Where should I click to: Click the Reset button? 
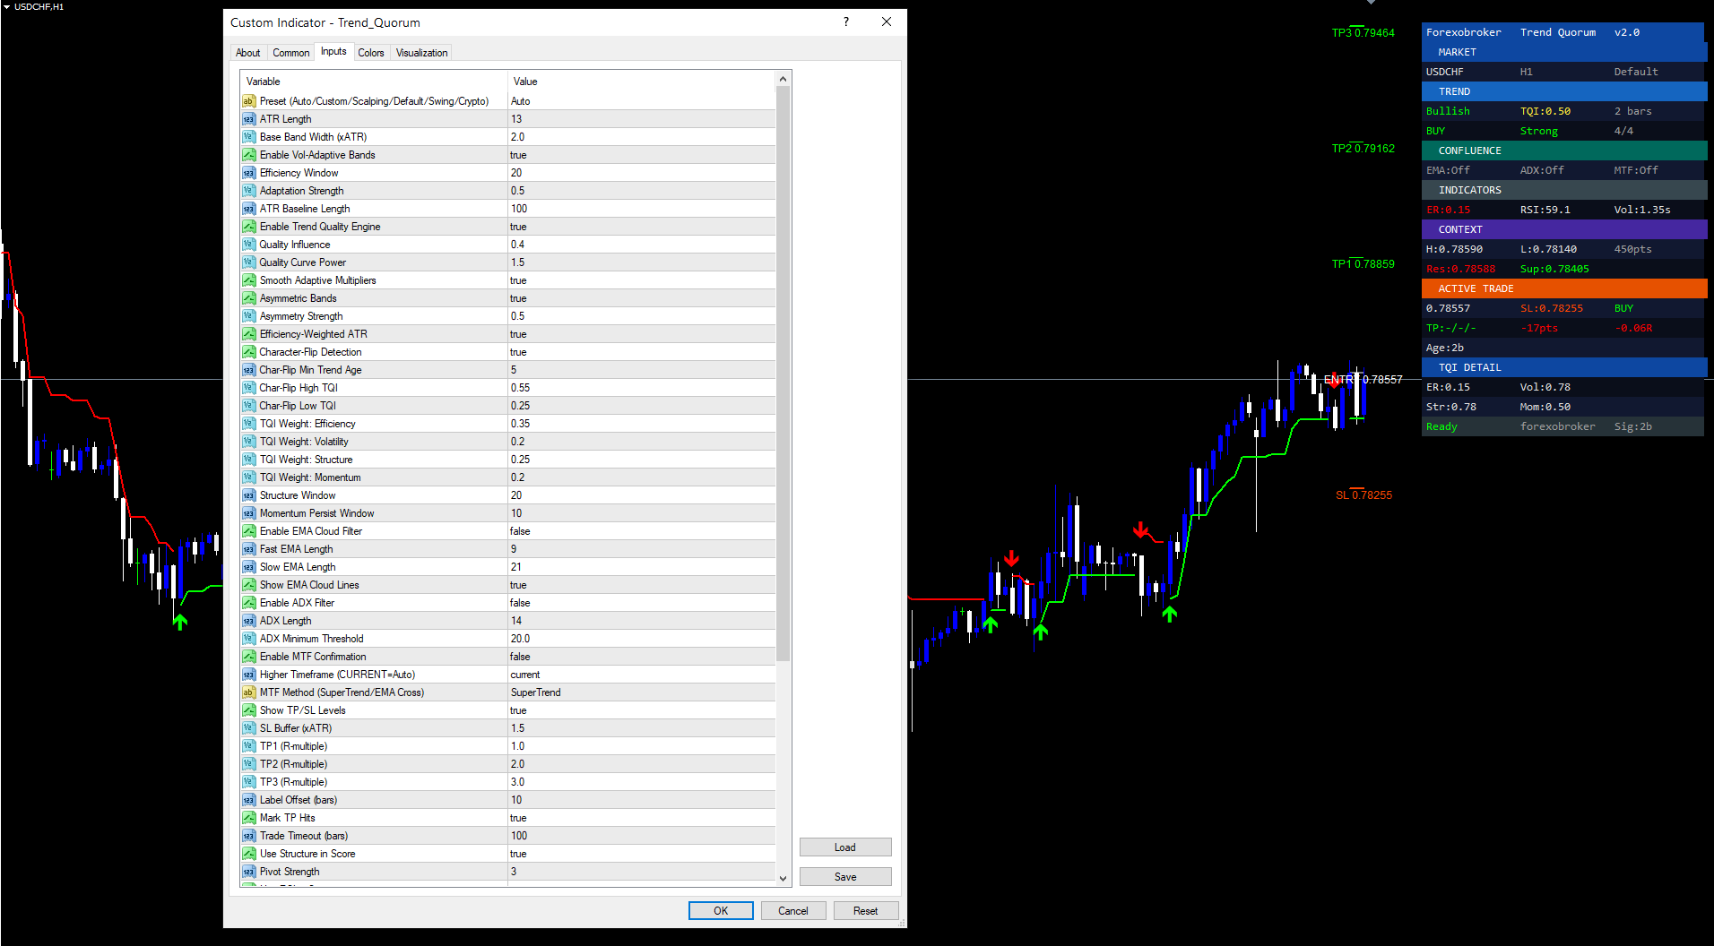(866, 911)
